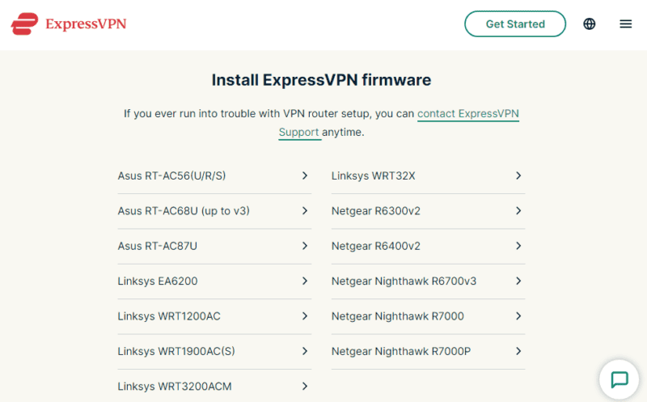Image resolution: width=647 pixels, height=402 pixels.
Task: Select the Asus RT-AC56(U/R/S) router text
Action: click(171, 176)
